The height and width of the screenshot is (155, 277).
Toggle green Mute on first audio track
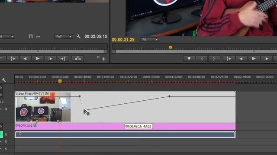pos(1,134)
